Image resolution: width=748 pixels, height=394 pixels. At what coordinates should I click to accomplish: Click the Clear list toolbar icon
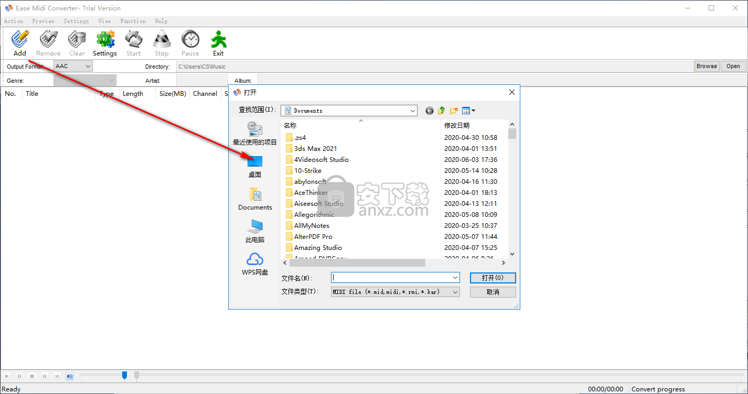tap(77, 43)
